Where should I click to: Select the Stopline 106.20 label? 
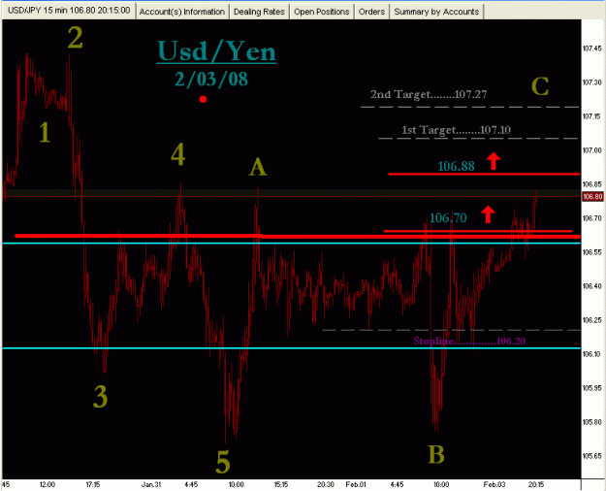tap(469, 341)
